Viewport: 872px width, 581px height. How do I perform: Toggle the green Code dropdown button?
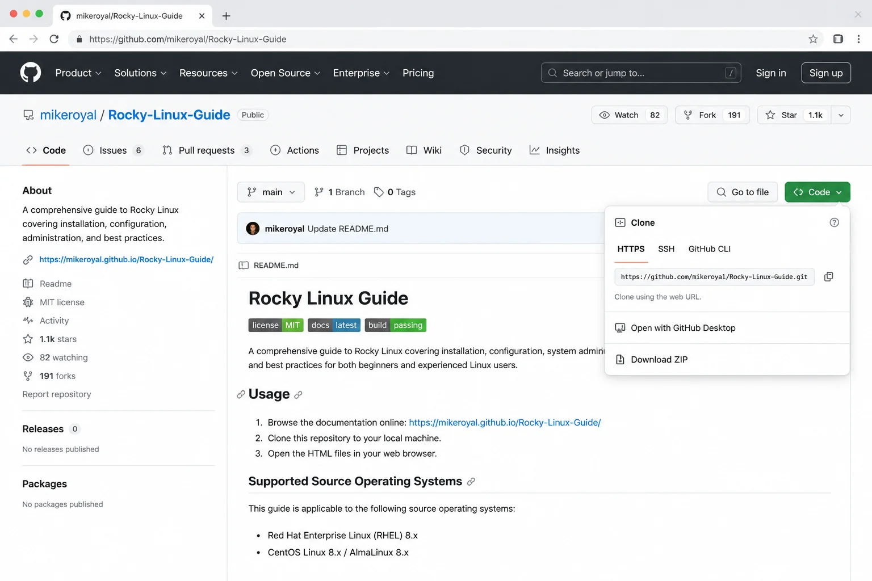817,192
